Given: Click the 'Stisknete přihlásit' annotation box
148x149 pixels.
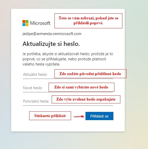Looking at the screenshot, I should coord(50,116).
